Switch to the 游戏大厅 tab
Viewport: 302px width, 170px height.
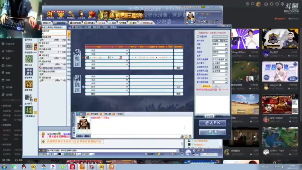click(x=47, y=23)
